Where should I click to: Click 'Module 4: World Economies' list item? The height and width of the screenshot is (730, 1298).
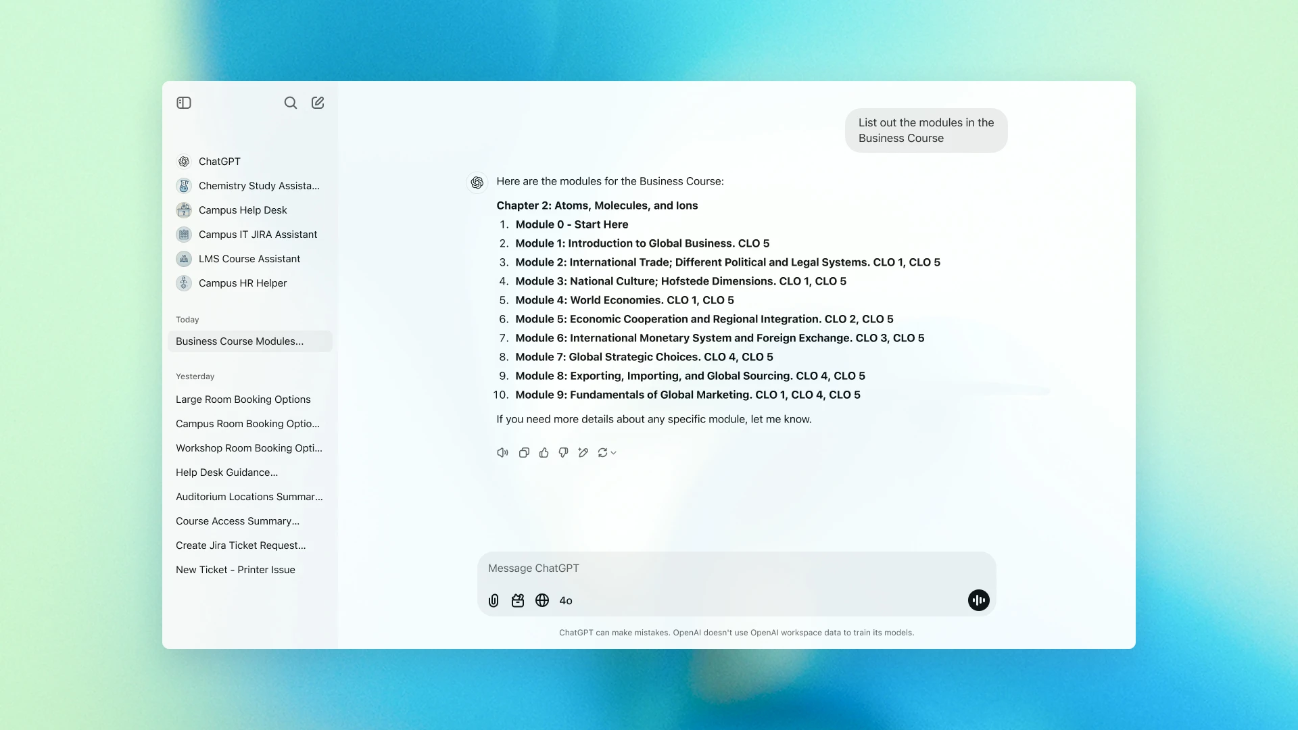click(625, 300)
